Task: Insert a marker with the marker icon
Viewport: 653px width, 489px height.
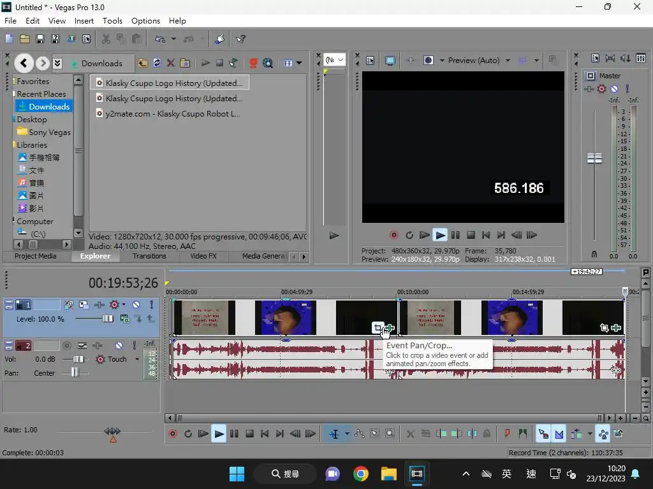Action: [507, 434]
